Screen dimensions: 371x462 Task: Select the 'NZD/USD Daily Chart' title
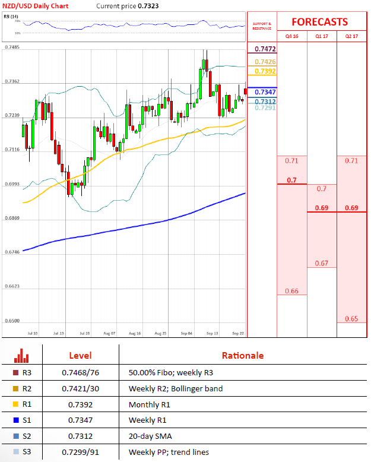click(x=36, y=6)
